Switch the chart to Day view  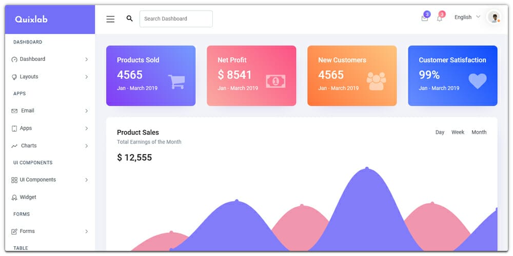(440, 132)
